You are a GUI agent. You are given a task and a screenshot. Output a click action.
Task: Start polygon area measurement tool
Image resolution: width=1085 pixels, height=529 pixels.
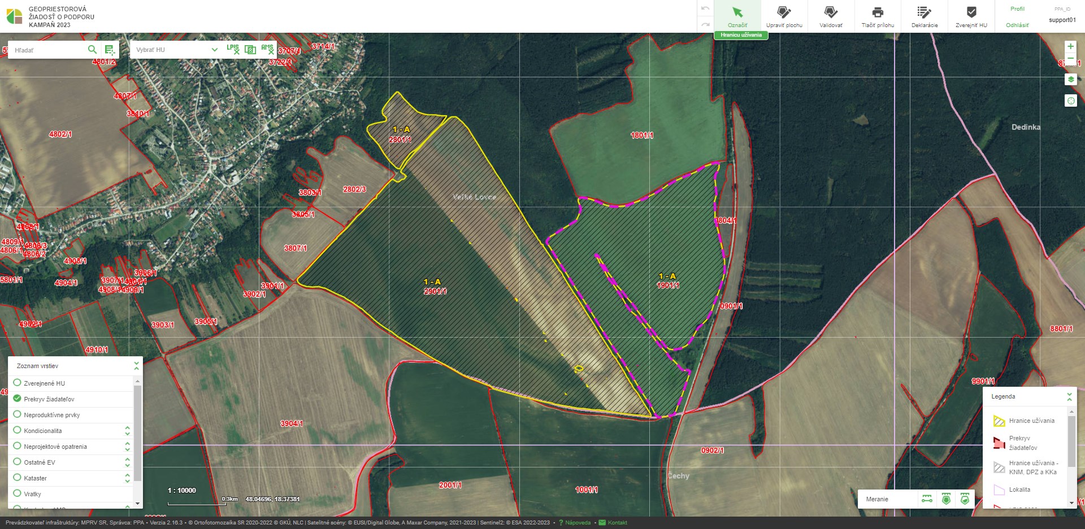point(946,499)
